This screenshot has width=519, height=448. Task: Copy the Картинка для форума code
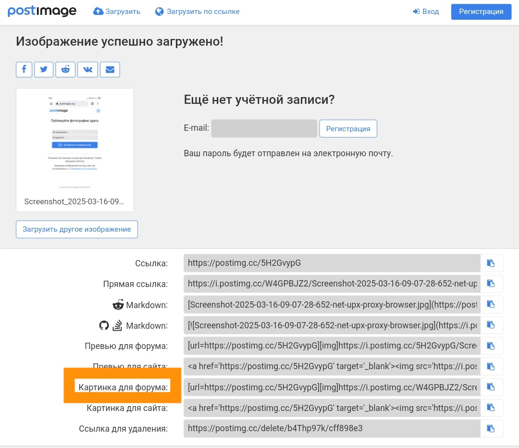click(x=491, y=387)
